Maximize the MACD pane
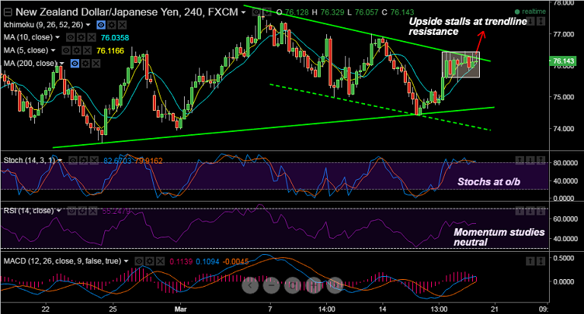This screenshot has width=584, height=314. point(541,261)
